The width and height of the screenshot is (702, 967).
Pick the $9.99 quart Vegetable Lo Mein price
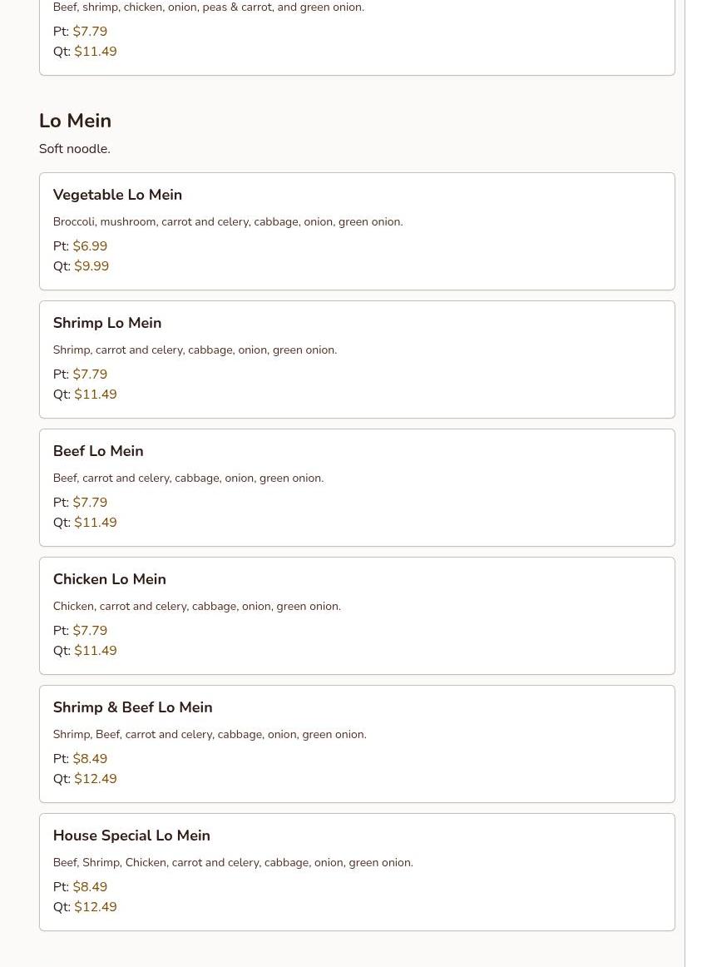(x=91, y=266)
